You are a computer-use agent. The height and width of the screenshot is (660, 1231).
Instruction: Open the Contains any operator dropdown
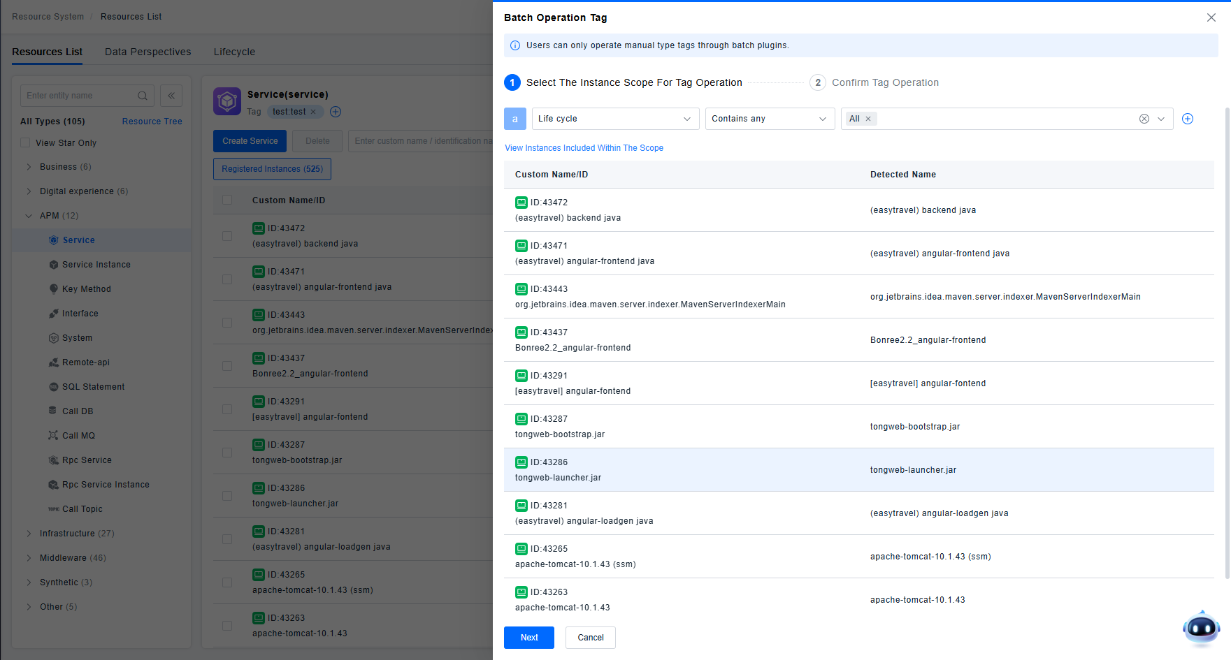coord(769,119)
